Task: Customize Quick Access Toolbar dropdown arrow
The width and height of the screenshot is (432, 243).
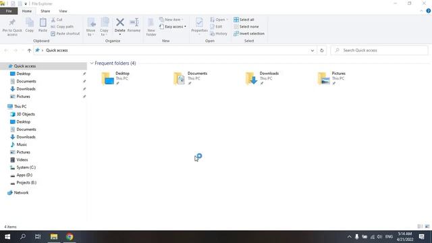Action: coord(26,4)
